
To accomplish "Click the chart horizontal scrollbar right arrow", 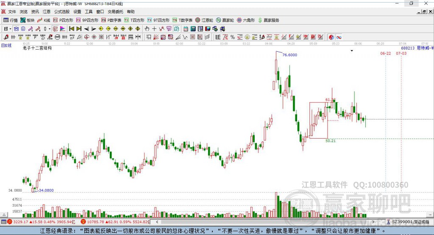I will [373, 222].
